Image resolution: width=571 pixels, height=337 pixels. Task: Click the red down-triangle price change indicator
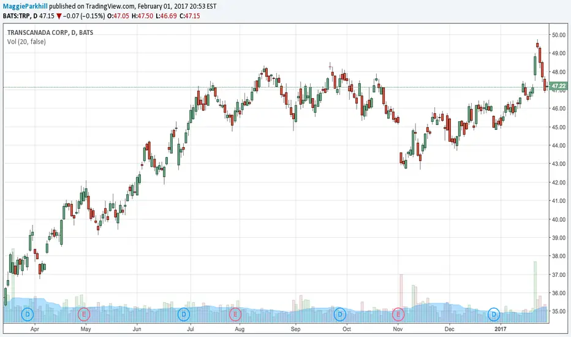click(59, 17)
